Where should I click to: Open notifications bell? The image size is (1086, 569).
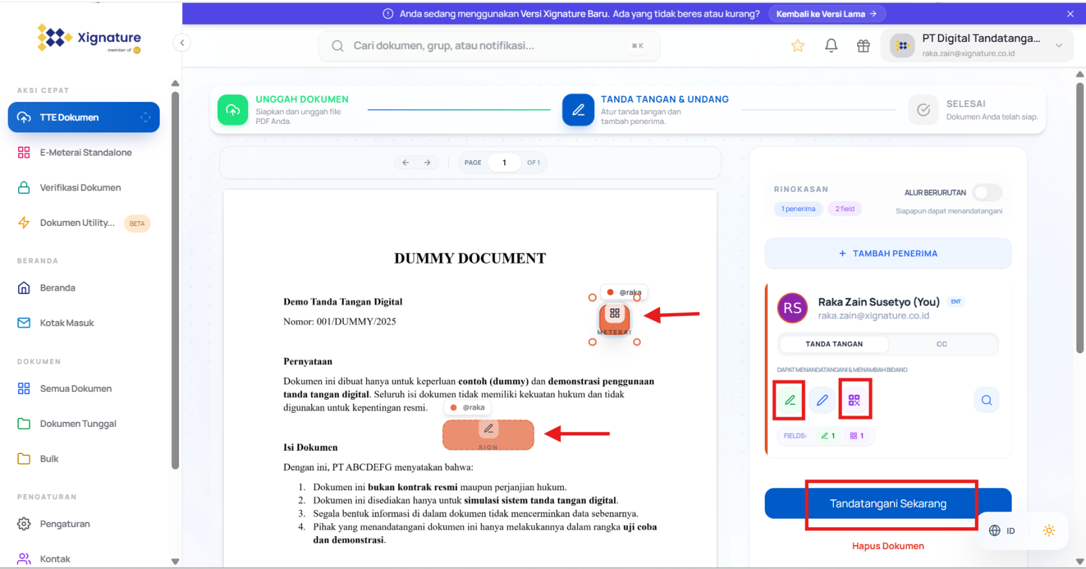(831, 46)
